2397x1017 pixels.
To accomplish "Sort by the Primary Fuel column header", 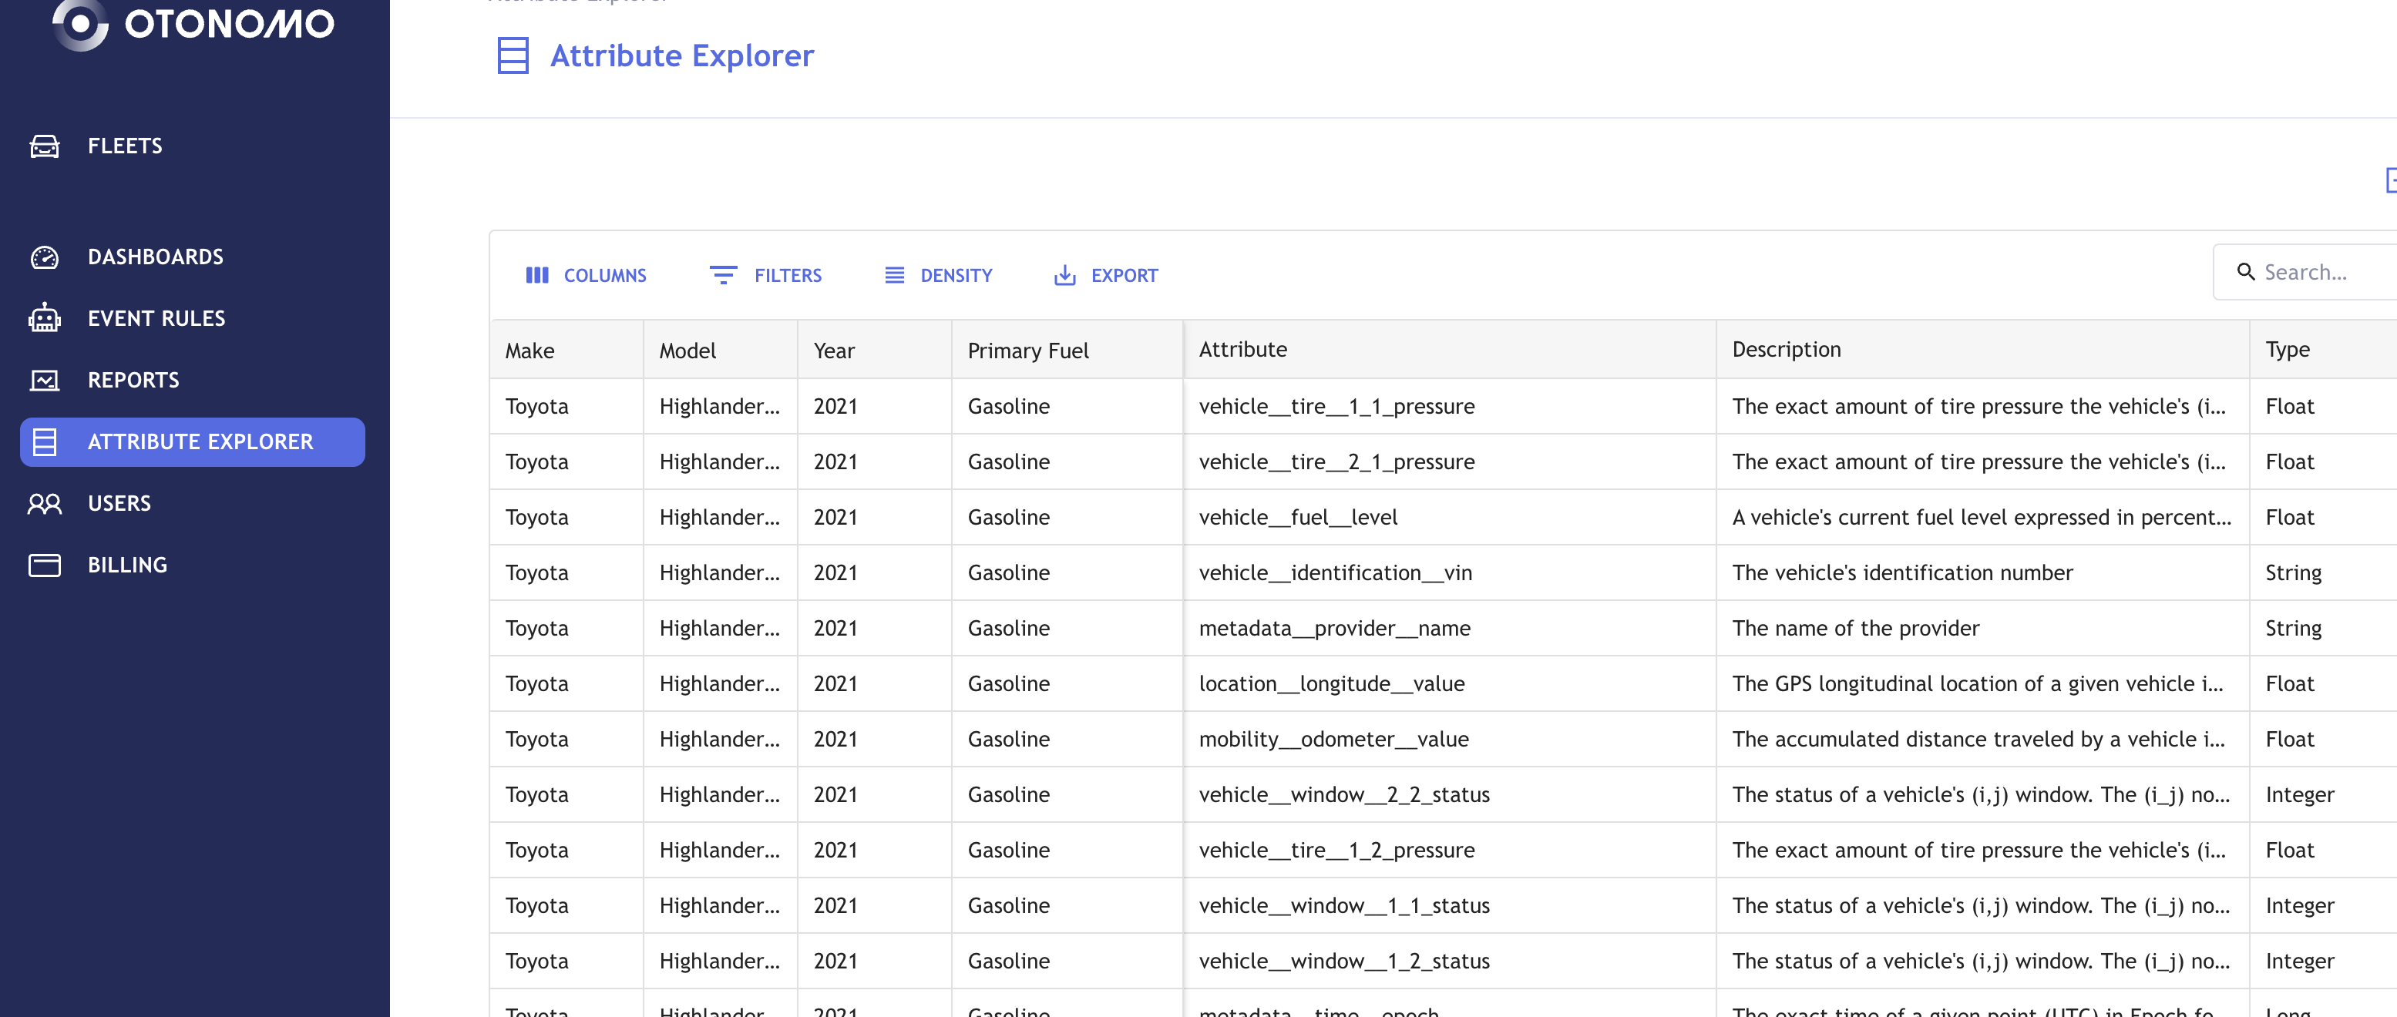I will (x=1027, y=351).
